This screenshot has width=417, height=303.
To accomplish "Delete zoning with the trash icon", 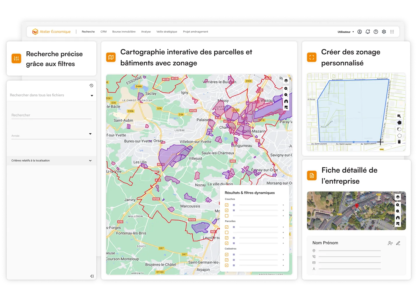I will click(x=399, y=142).
